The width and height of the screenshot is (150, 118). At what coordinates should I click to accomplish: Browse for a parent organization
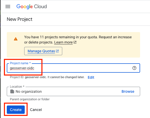click(x=128, y=91)
